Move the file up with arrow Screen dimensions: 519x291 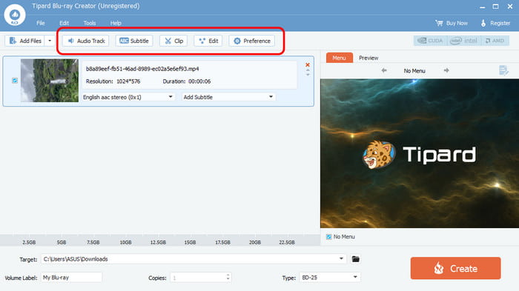(308, 70)
